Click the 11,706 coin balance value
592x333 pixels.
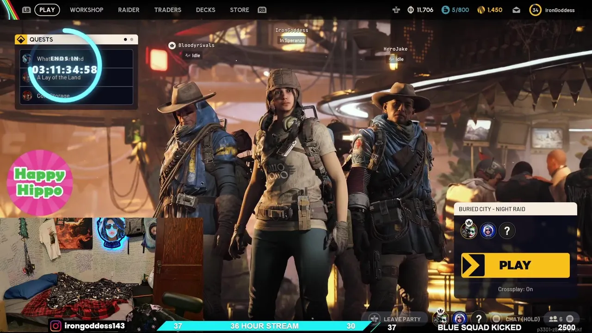425,10
